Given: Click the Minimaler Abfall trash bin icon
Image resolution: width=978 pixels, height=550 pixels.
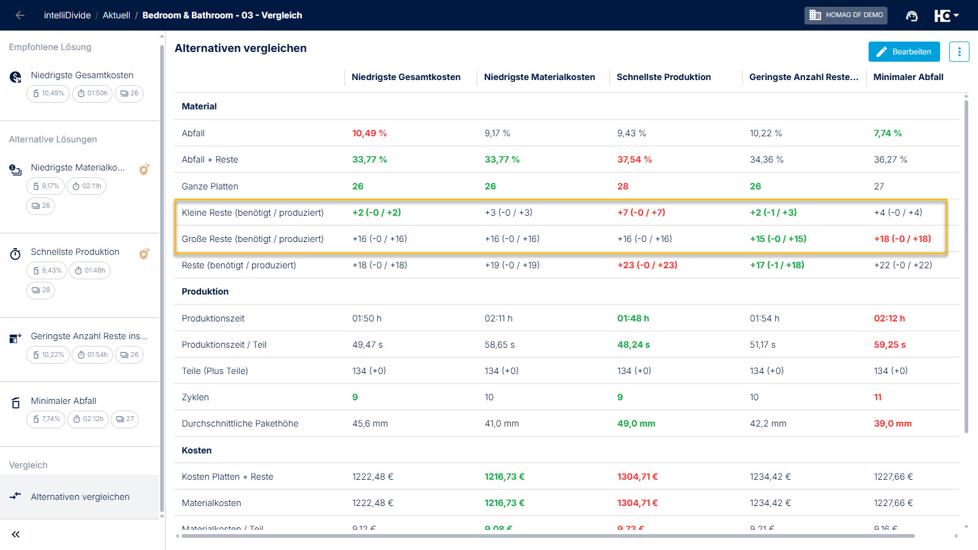Looking at the screenshot, I should (x=16, y=403).
